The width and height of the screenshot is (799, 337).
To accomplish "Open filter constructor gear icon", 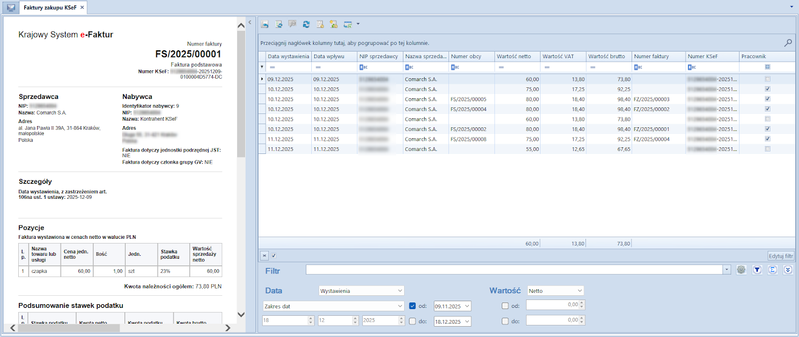I will (x=741, y=270).
